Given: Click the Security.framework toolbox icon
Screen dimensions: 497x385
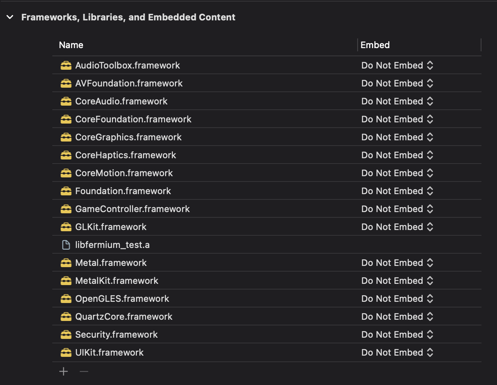Looking at the screenshot, I should tap(66, 334).
